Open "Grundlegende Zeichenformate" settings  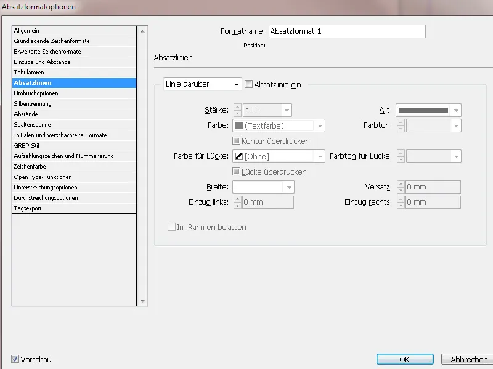click(52, 40)
